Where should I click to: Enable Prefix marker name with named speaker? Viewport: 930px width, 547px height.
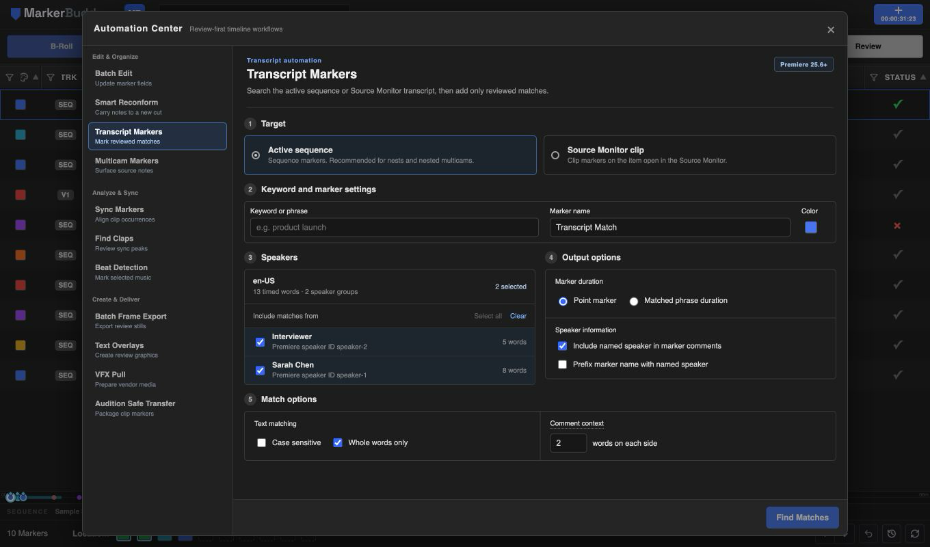tap(562, 364)
